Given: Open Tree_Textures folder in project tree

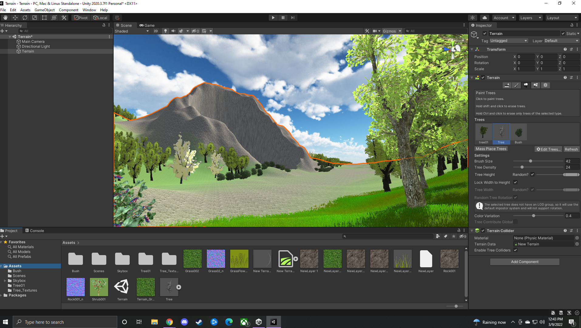Looking at the screenshot, I should pyautogui.click(x=25, y=290).
